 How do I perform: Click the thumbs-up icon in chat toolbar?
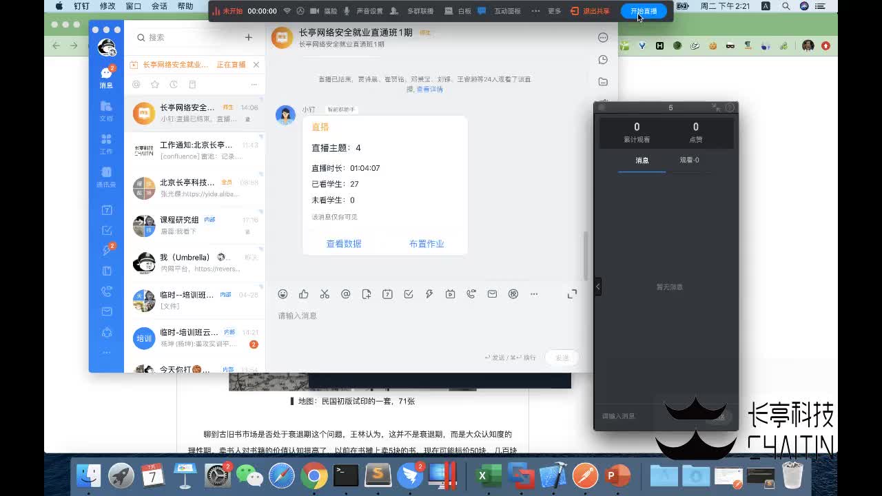tap(304, 294)
